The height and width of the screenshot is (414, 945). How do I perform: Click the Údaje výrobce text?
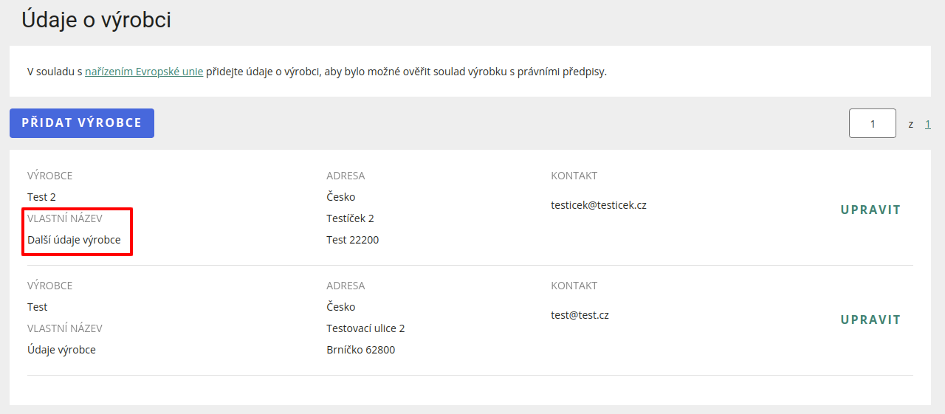click(x=61, y=350)
